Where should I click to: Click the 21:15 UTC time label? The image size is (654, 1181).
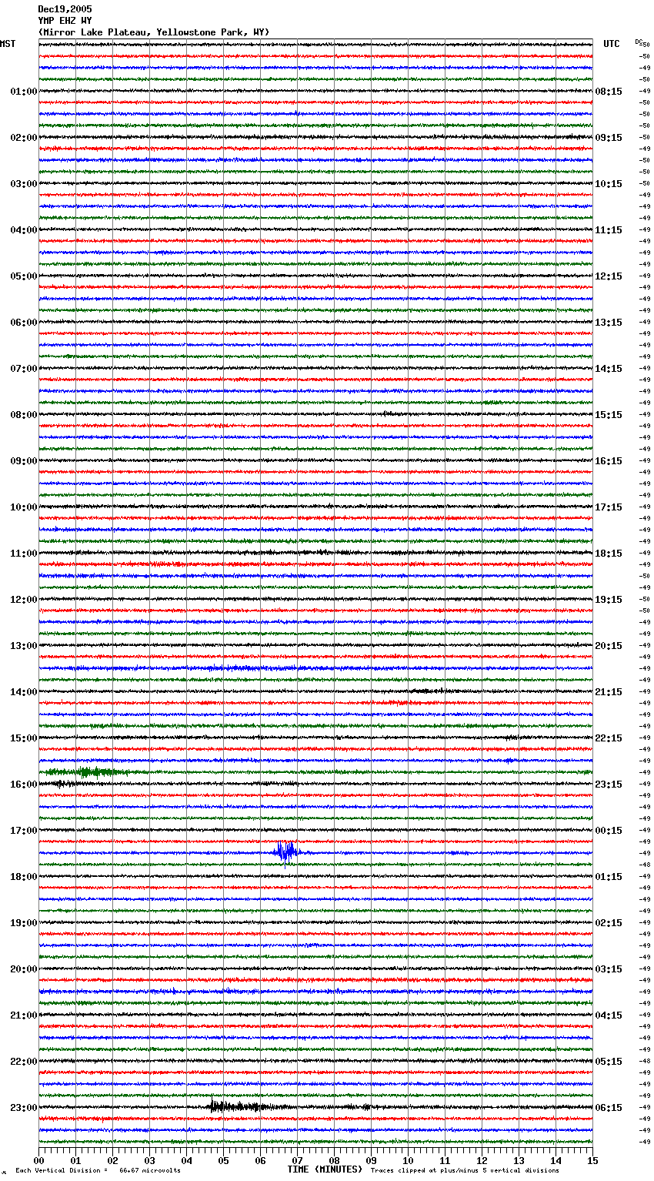pyautogui.click(x=609, y=692)
